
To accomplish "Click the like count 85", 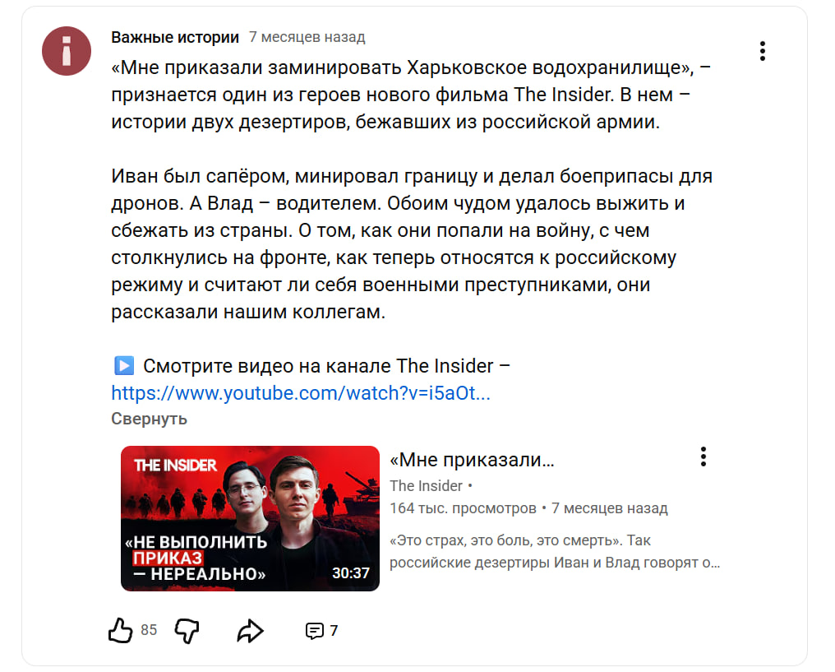I will 149,630.
